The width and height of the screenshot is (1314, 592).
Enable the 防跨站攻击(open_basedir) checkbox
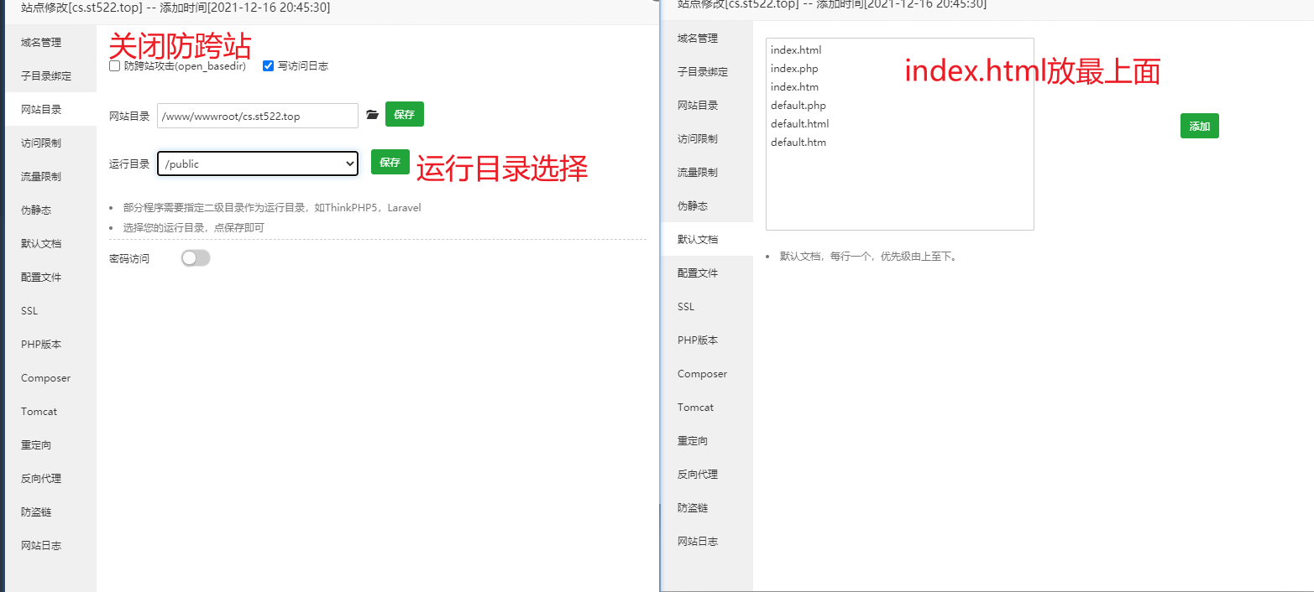(x=113, y=66)
